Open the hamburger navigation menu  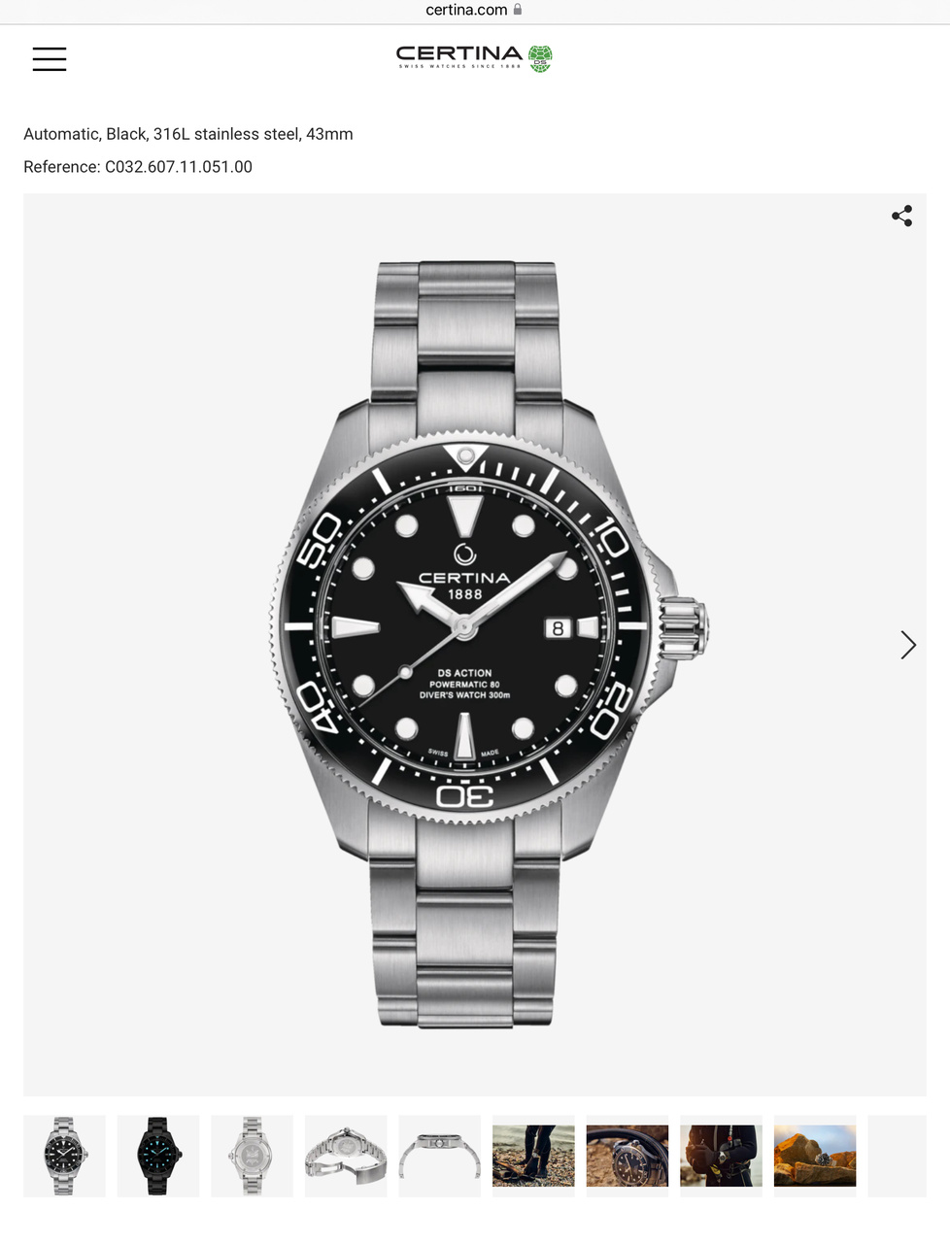pyautogui.click(x=50, y=58)
